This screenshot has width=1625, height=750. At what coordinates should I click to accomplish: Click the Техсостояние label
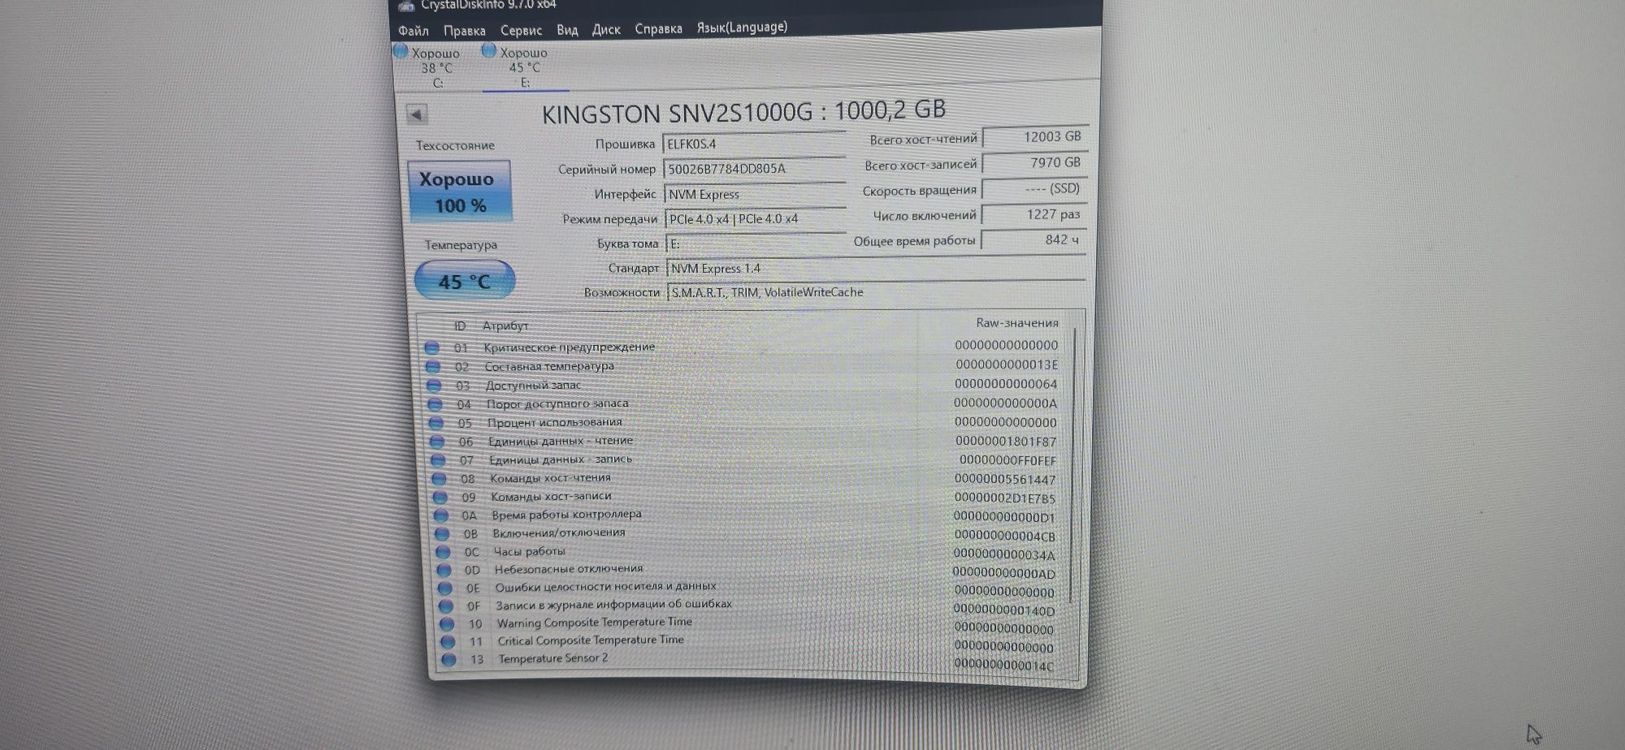point(455,146)
